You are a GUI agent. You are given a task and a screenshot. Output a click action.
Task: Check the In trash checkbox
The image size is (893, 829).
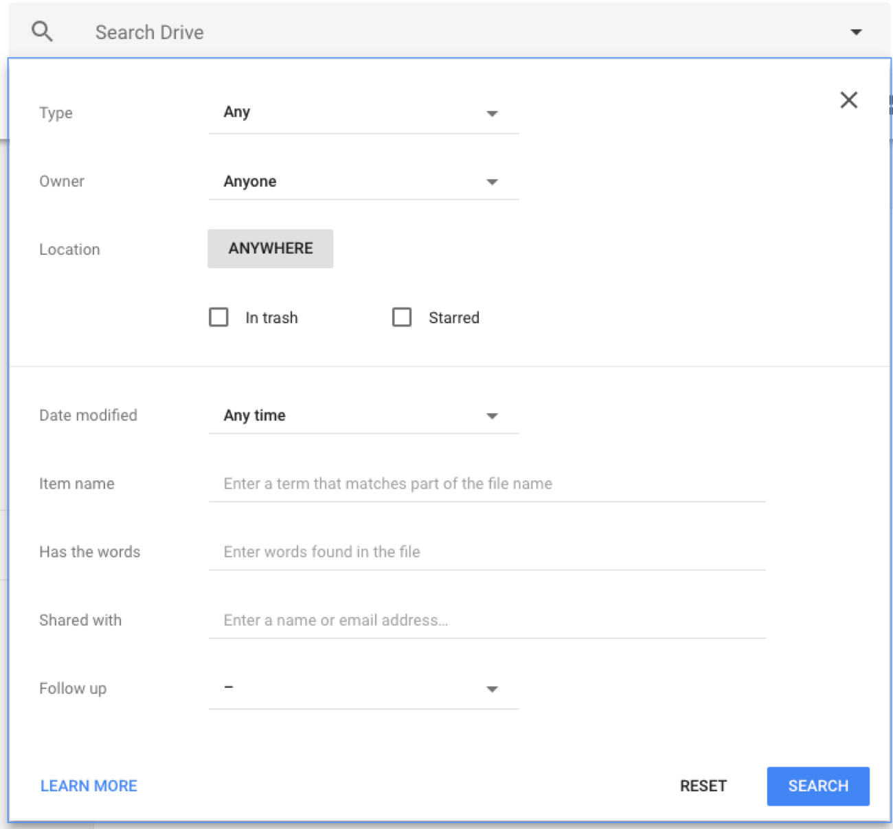[x=218, y=317]
